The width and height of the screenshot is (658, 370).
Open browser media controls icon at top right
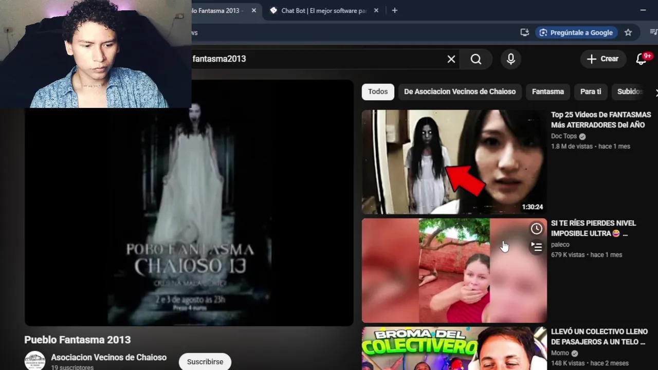tap(653, 32)
